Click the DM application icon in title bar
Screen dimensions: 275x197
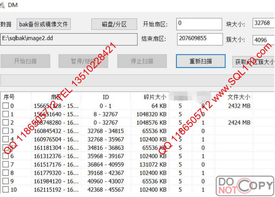pos(2,5)
